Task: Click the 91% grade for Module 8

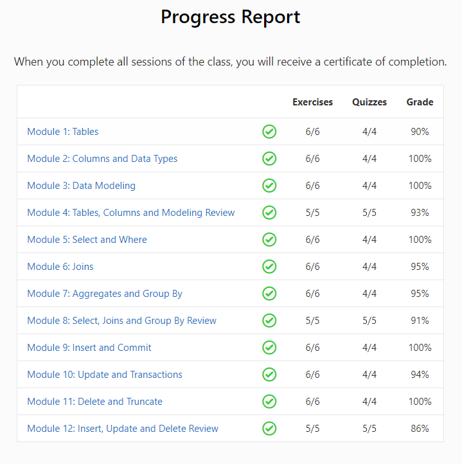Action: point(420,321)
